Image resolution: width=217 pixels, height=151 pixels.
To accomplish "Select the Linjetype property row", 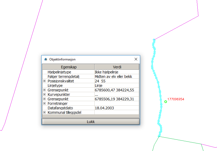I will pyautogui.click(x=55, y=86).
